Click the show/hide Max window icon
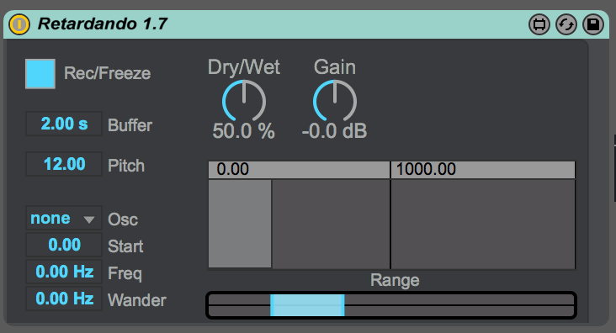The width and height of the screenshot is (616, 333). coord(539,24)
